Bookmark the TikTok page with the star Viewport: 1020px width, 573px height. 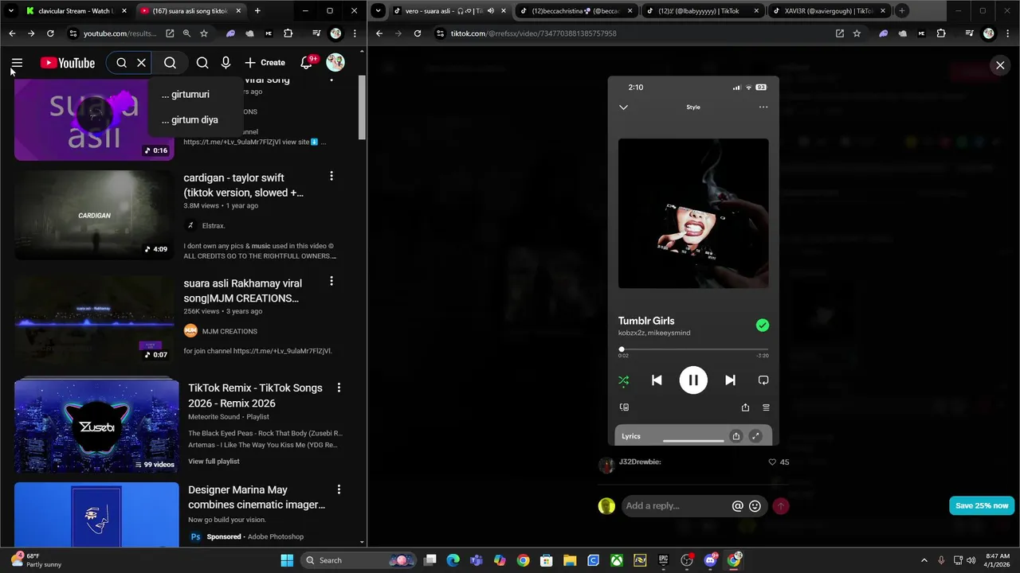tap(857, 33)
